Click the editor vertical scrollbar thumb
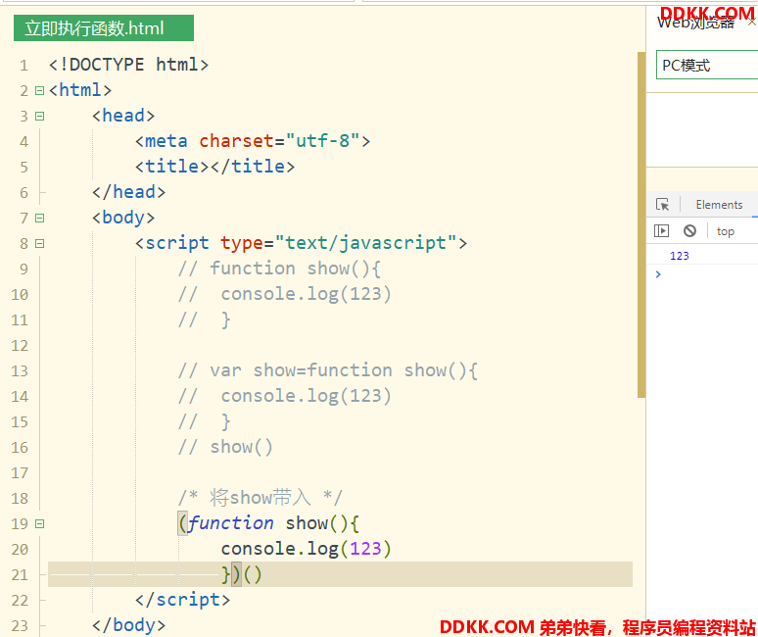Viewport: 758px width, 637px height. (641, 224)
